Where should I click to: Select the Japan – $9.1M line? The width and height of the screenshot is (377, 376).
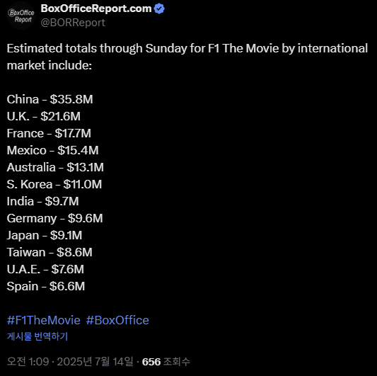45,235
